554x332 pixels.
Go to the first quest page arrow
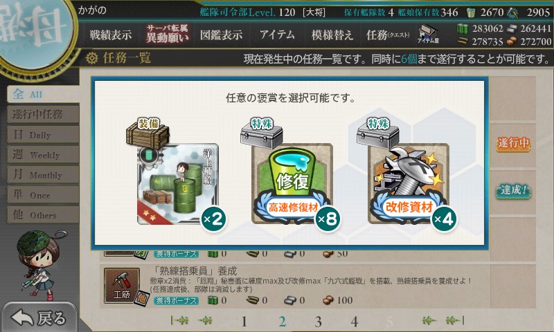click(179, 320)
